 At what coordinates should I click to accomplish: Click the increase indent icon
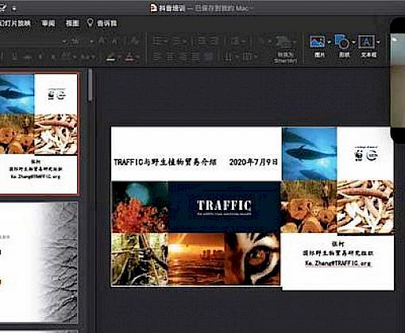coord(214,41)
